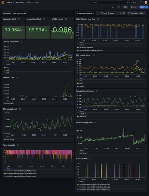This screenshot has height=196, width=149.
Task: Star this dashboard as favorite
Action: (x=113, y=7)
